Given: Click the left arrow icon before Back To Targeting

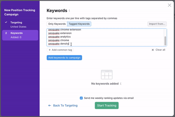Looking at the screenshot, I should pos(50,106).
